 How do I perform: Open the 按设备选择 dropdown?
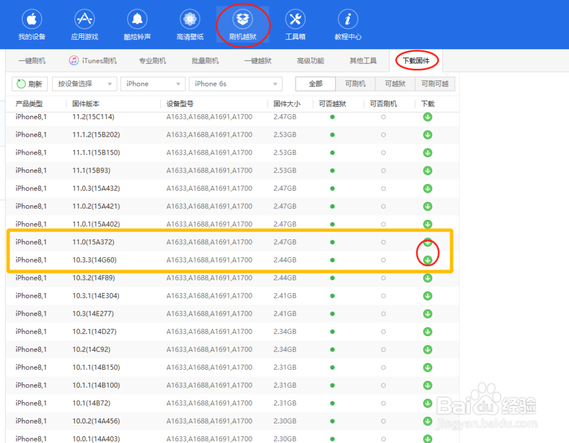[x=85, y=83]
